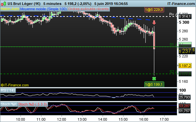Click the Piv J line label

[173, 14]
